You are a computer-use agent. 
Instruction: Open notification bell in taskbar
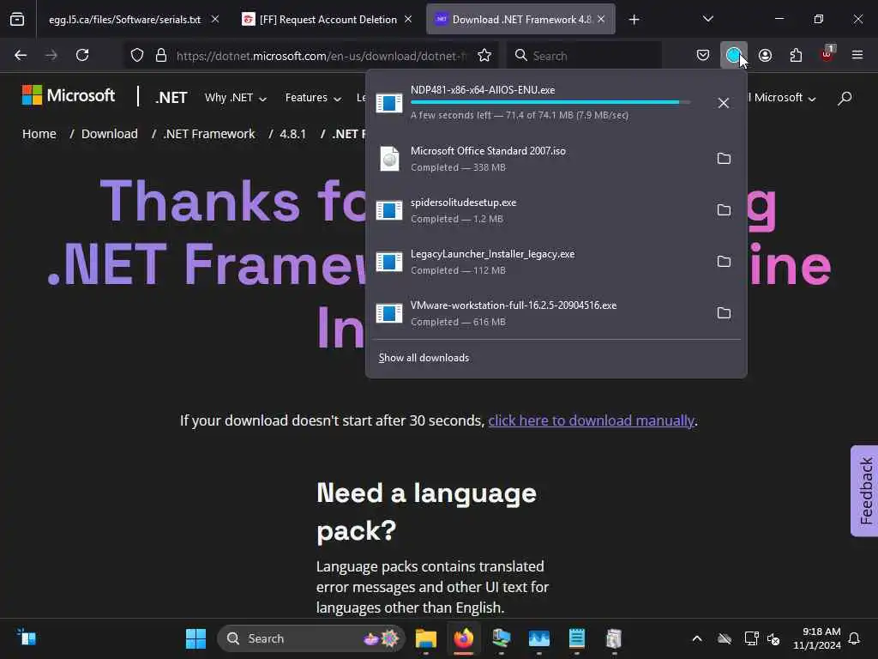point(854,638)
